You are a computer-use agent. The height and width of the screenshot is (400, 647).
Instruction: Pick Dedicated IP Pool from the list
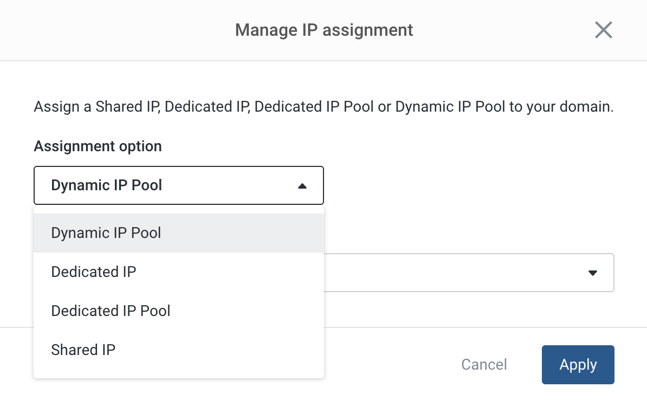coord(179,311)
